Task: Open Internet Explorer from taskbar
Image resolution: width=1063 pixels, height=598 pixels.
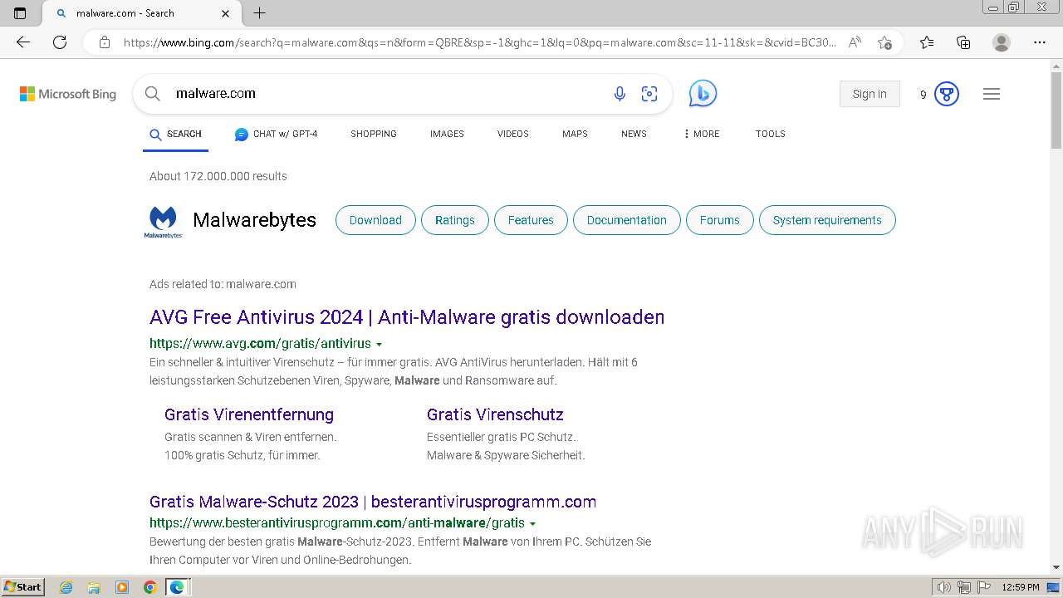Action: click(66, 587)
